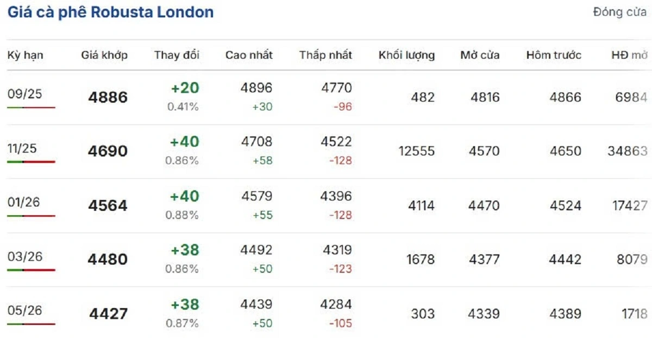Select the Kỳ hạn column header
652x338 pixels.
point(26,55)
